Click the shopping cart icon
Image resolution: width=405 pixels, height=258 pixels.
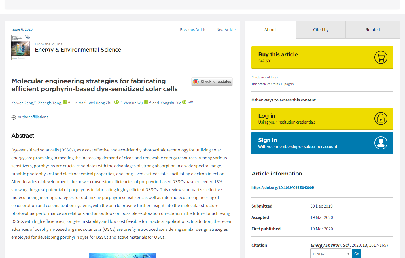(x=381, y=57)
